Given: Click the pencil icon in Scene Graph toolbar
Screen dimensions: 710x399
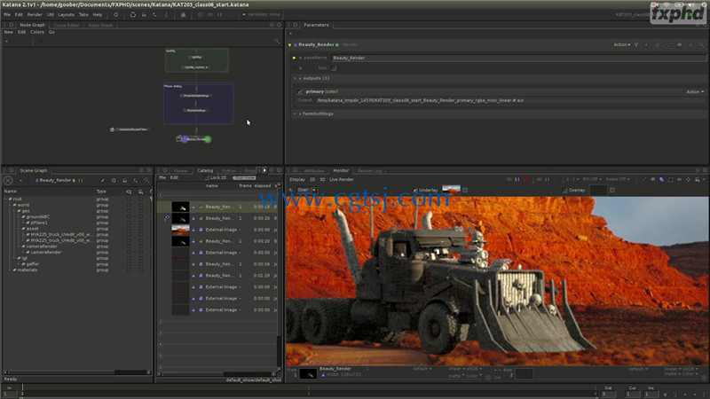Looking at the screenshot, I should [x=103, y=181].
